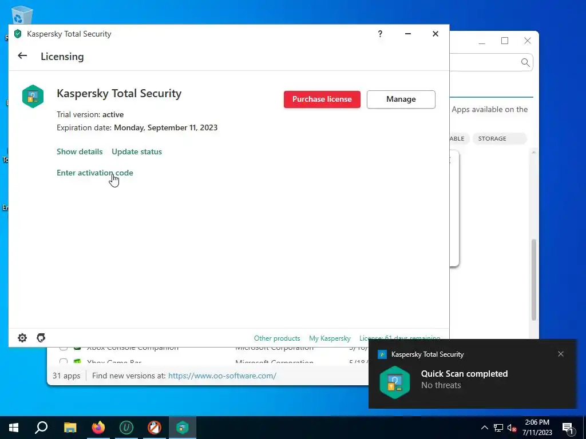The width and height of the screenshot is (586, 439).
Task: Open File Explorer from taskbar
Action: (x=70, y=428)
